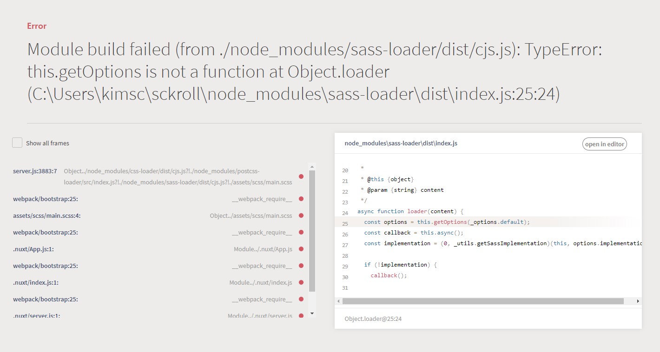Click code line 26 const callback
The image size is (660, 352).
(414, 233)
